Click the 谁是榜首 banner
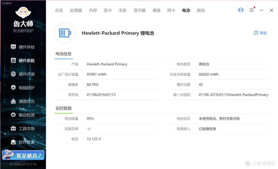The image size is (278, 169). (x=23, y=155)
